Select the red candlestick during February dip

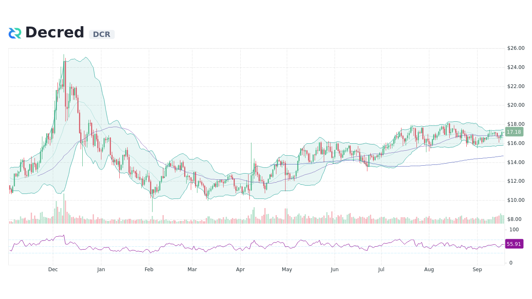coord(150,187)
